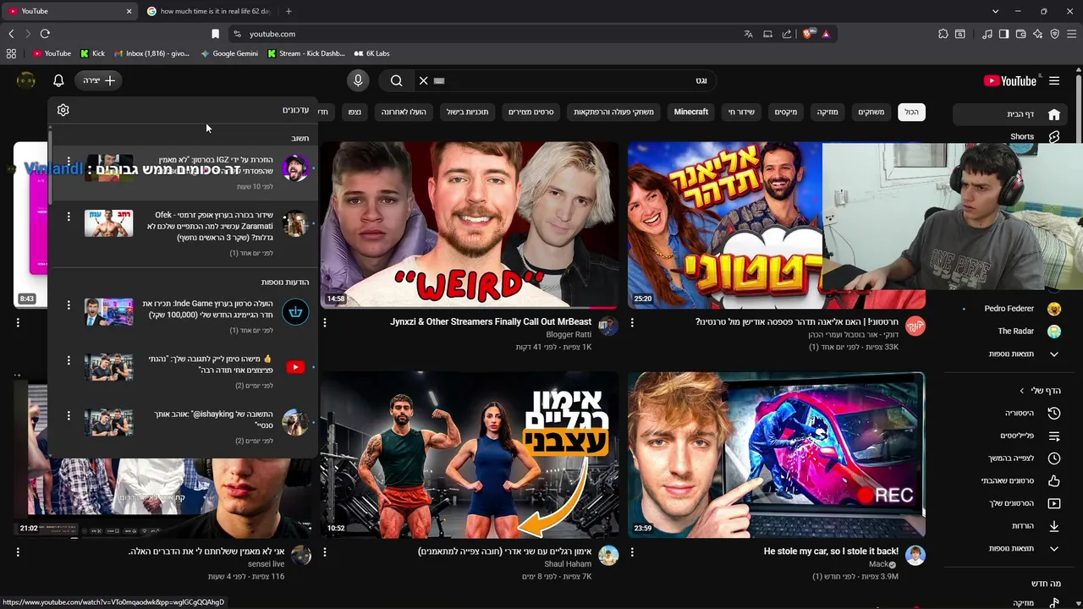Open options for Ofek Zaramati live notification

(x=69, y=217)
